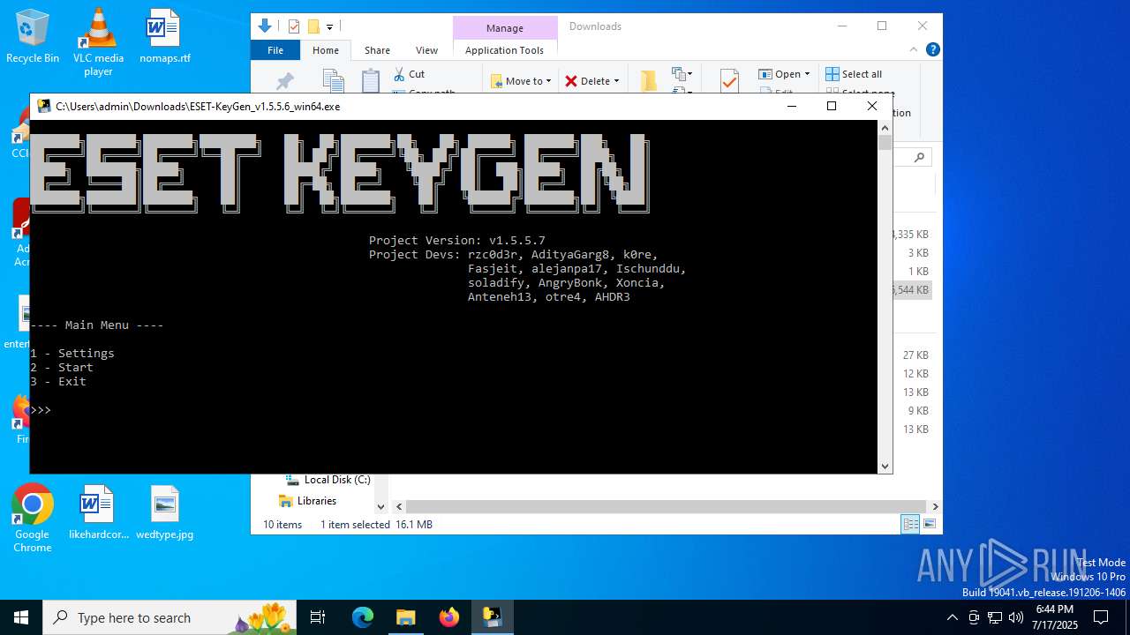Switch to Share ribbon tab
This screenshot has width=1130, height=635.
pos(377,50)
